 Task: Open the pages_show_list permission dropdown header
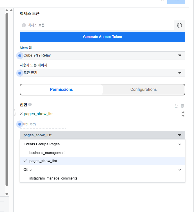[102, 135]
